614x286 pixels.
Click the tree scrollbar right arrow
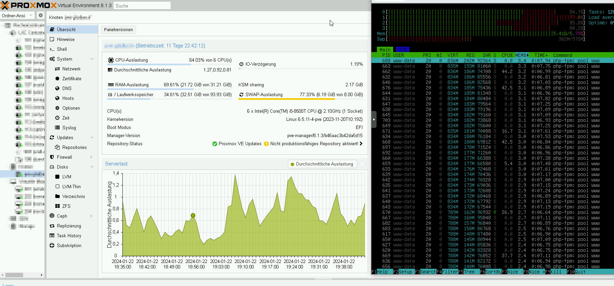click(x=41, y=275)
